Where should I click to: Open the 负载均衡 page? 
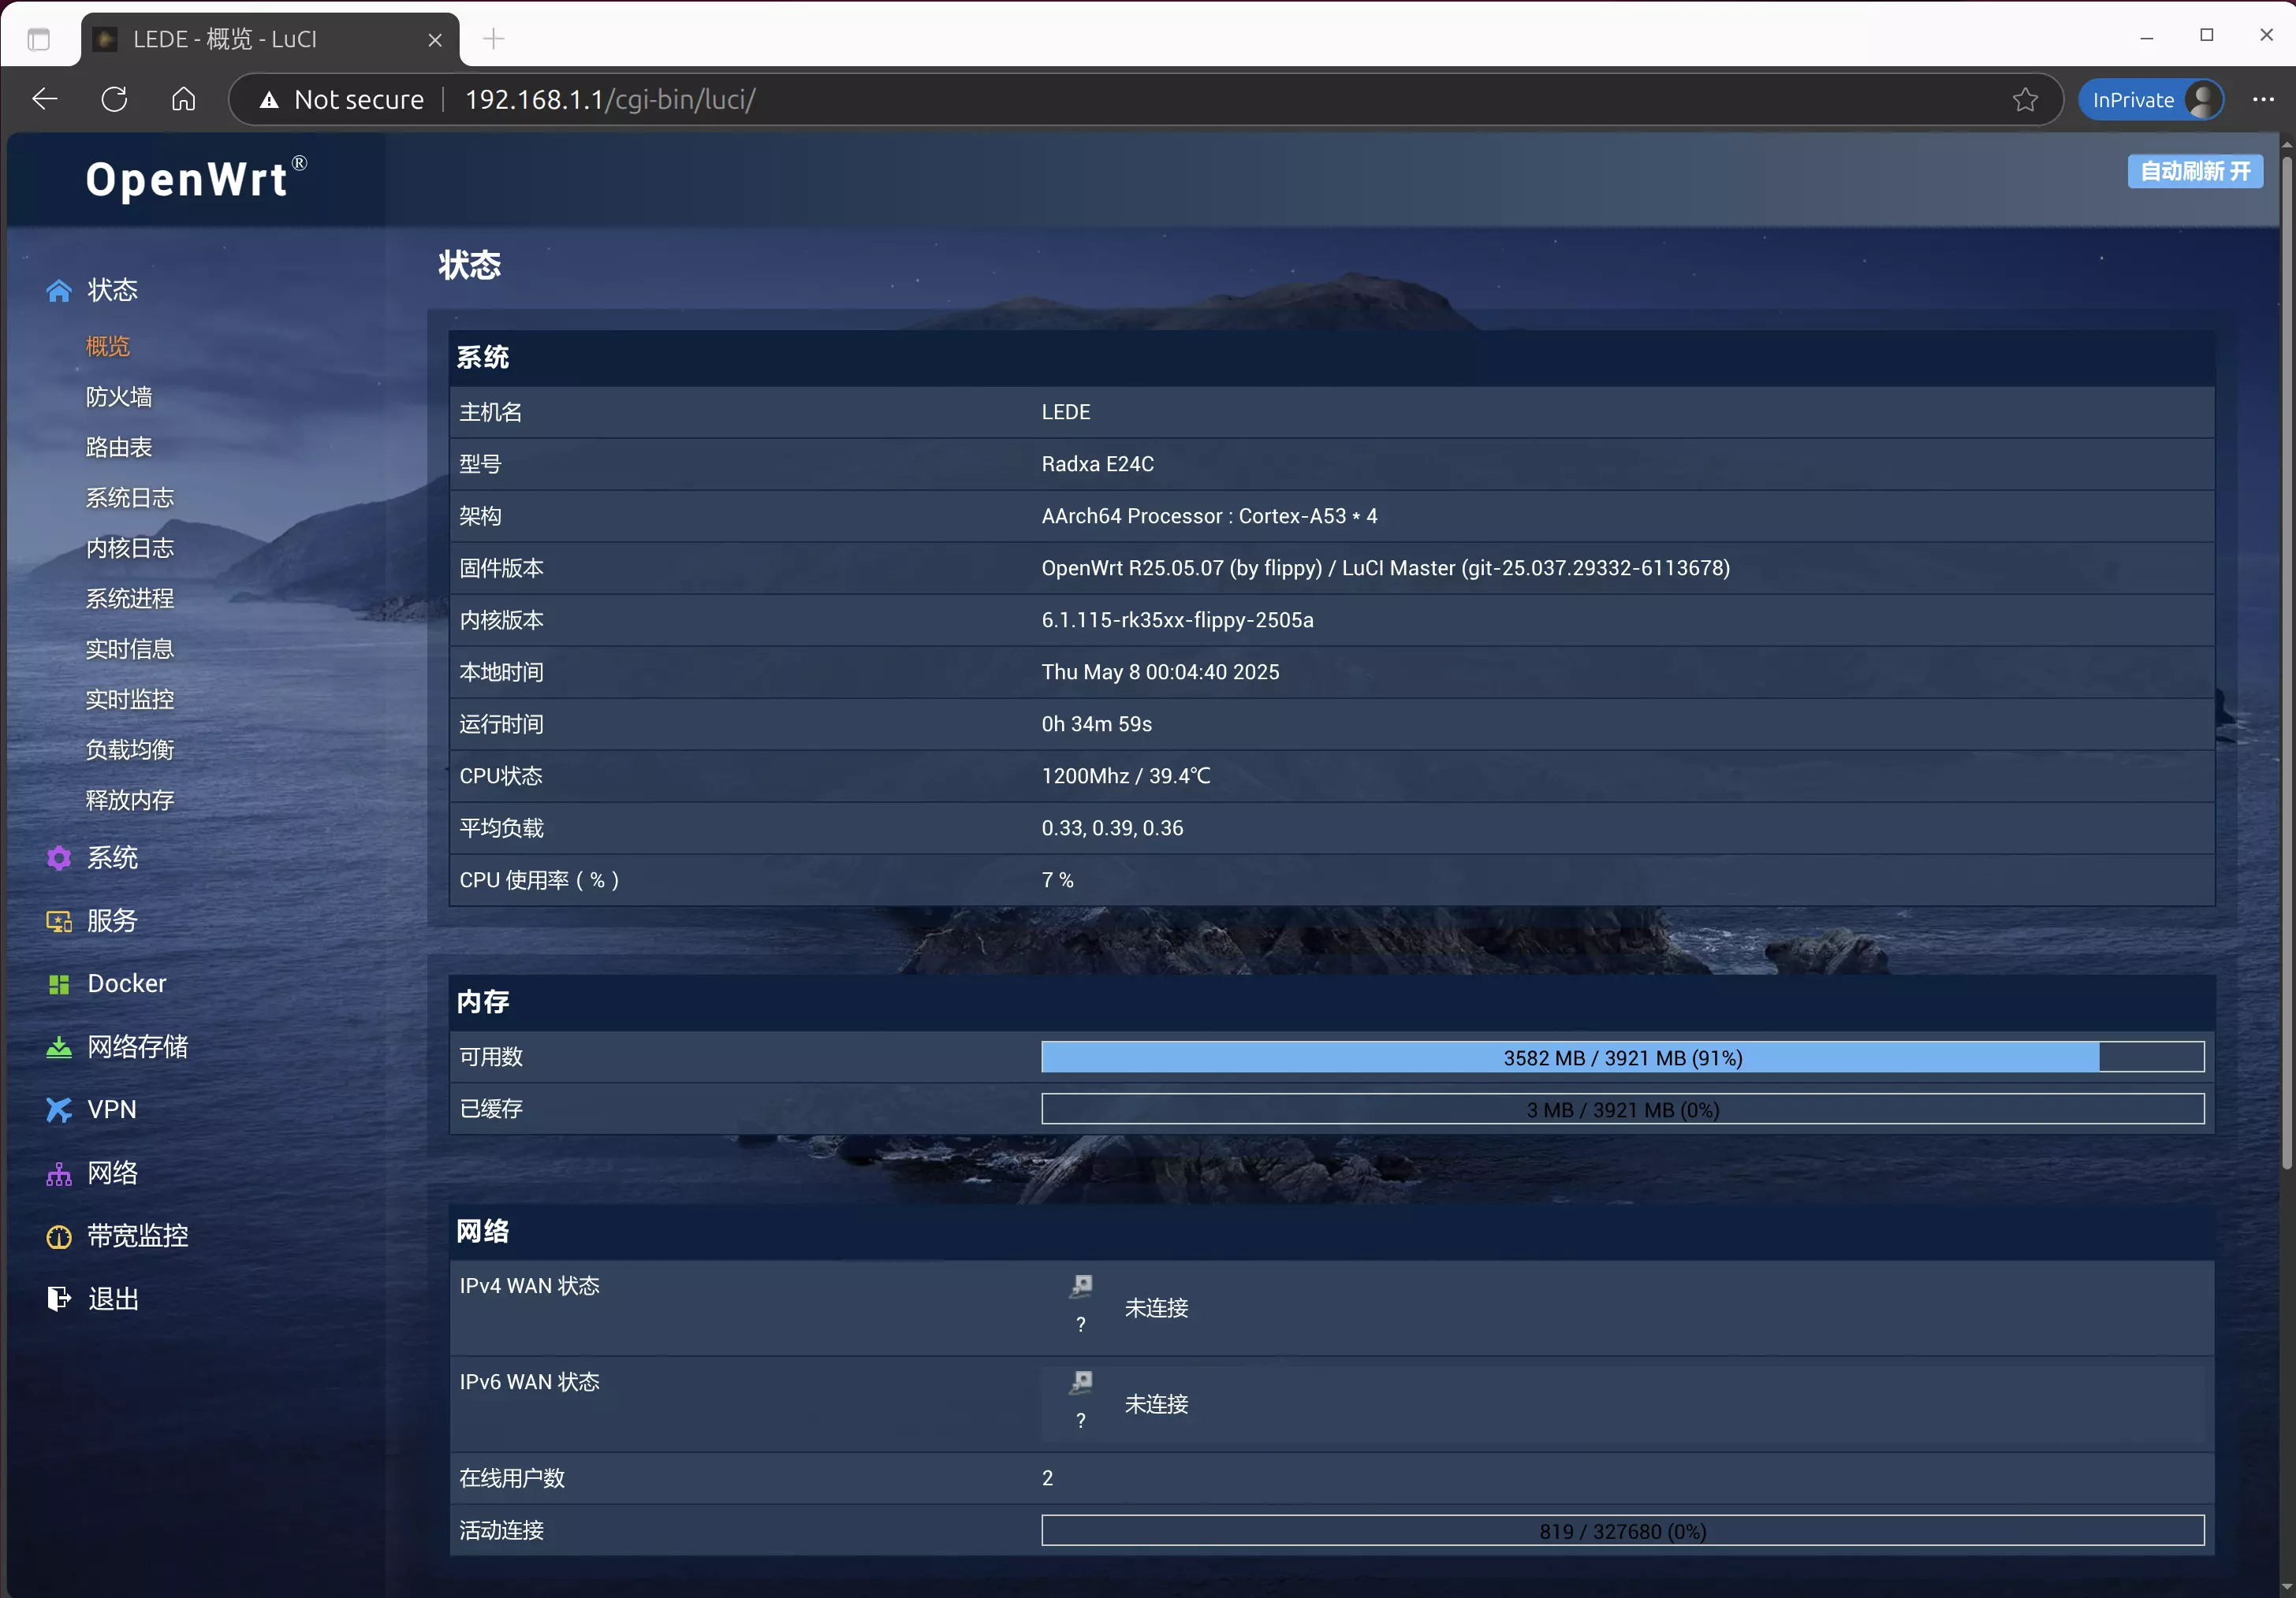pos(130,750)
